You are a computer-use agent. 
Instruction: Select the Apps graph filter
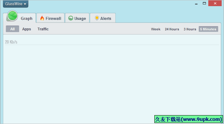(x=27, y=29)
